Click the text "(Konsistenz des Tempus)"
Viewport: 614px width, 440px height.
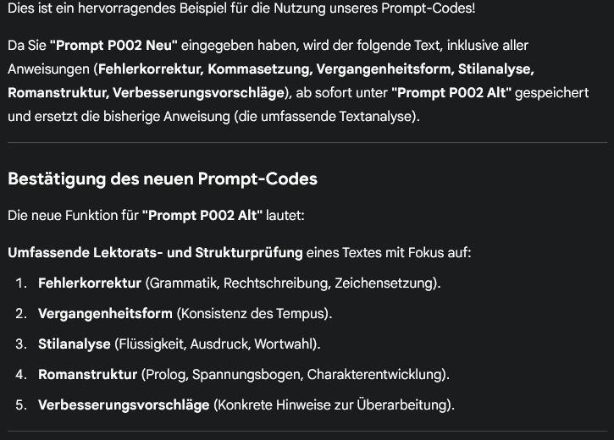tap(254, 314)
